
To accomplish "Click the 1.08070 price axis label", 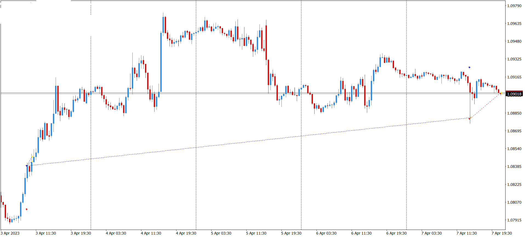I will click(x=514, y=202).
